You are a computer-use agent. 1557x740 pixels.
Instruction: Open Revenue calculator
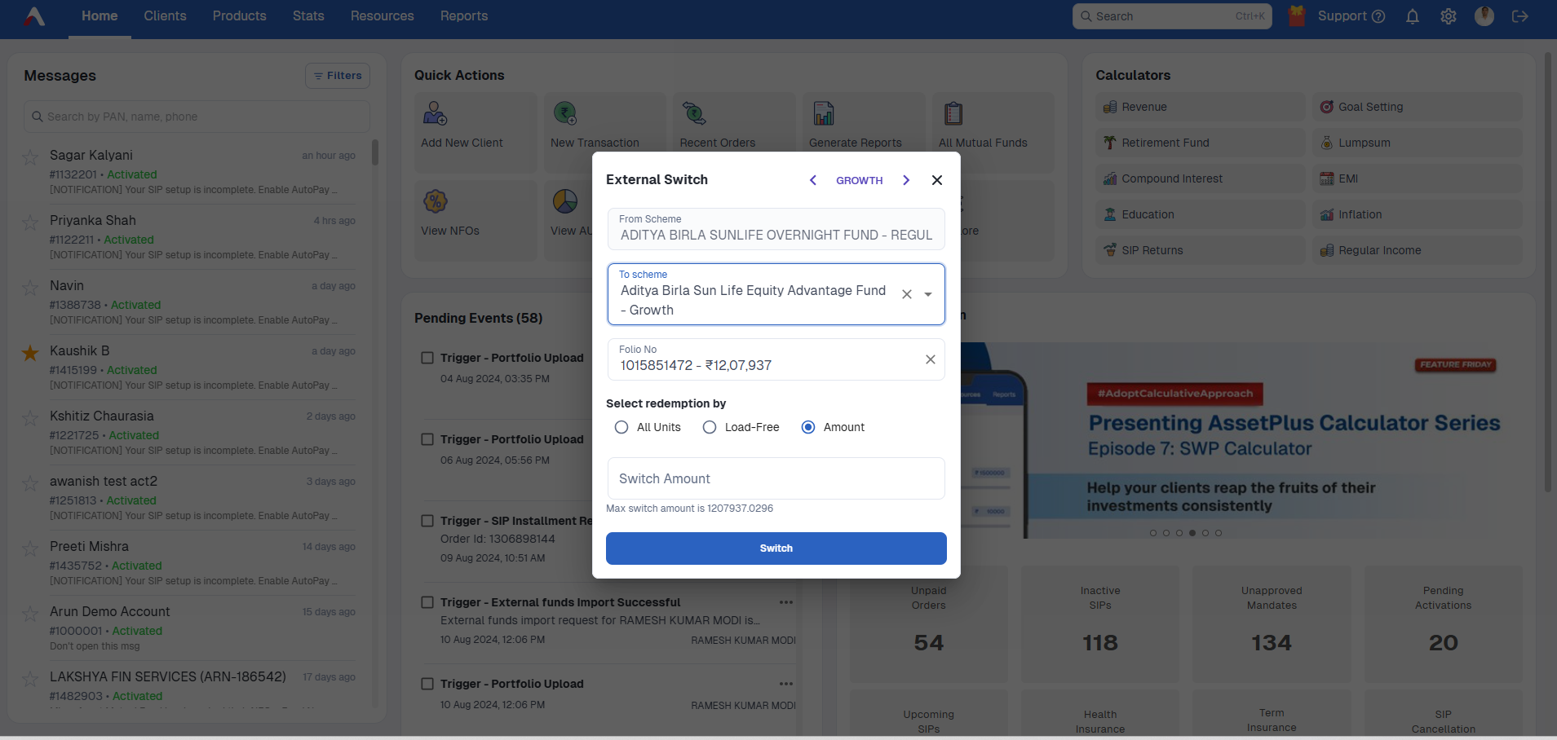coord(1200,107)
